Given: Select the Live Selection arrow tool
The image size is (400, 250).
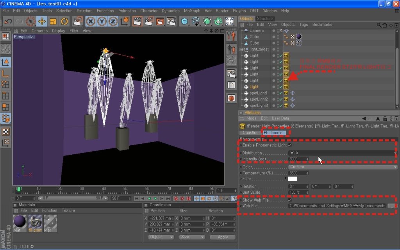Looking at the screenshot, I should tap(30, 21).
